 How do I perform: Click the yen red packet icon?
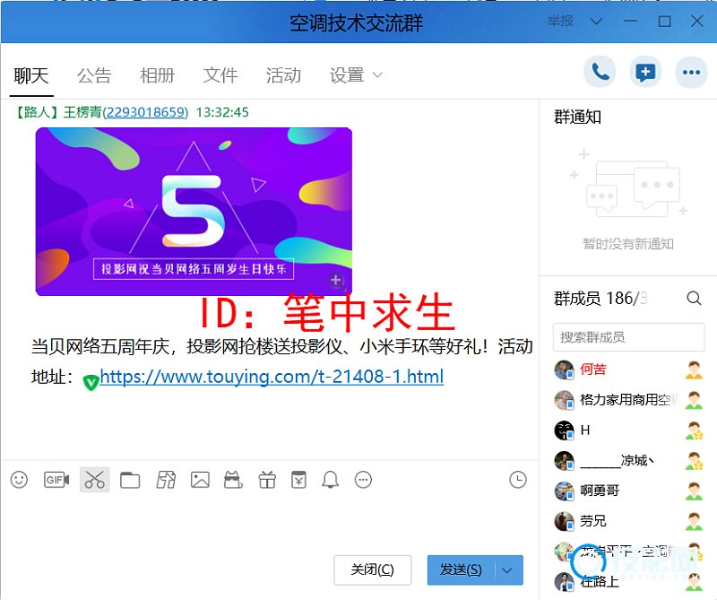299,480
